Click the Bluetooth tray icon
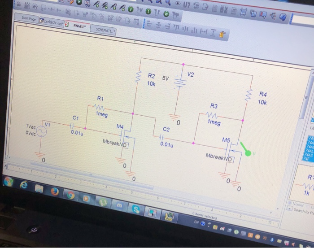This screenshot has width=314, height=248. [x=272, y=239]
